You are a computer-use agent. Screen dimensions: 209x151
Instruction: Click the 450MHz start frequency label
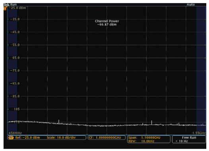click(15, 133)
